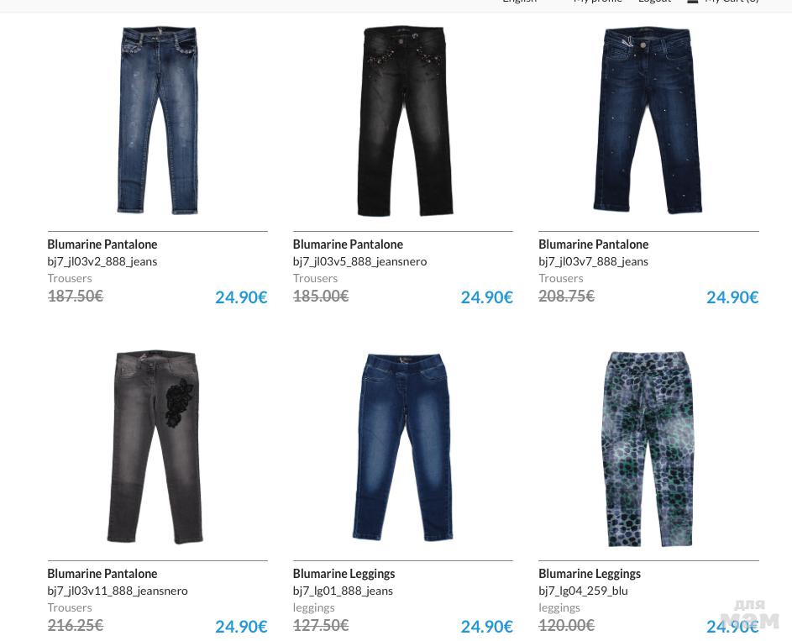This screenshot has width=792, height=641.
Task: View the dark blue studded bj7_jl03v7 jeans image
Action: point(648,120)
